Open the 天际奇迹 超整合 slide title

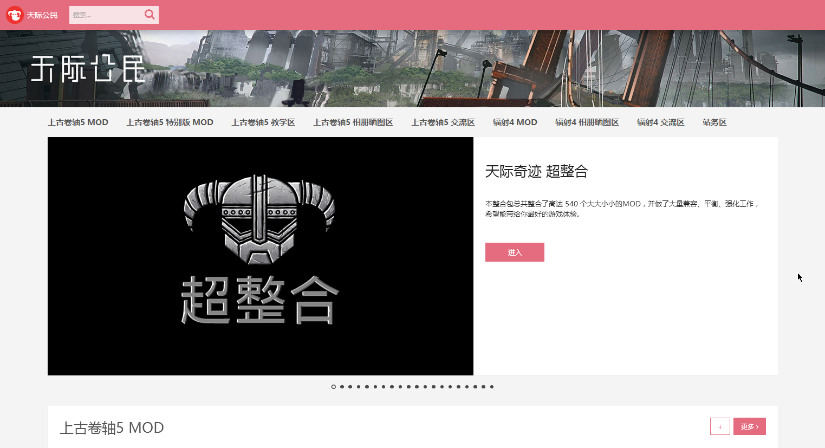[x=536, y=172]
